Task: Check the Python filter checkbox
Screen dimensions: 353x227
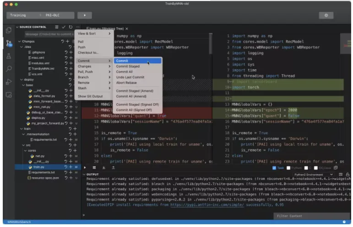Action: point(288,168)
